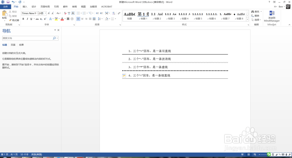Decrease paragraph indent
The height and width of the screenshot is (158, 292).
[x=97, y=13]
